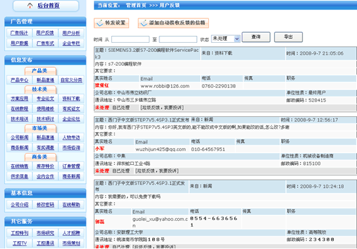Open 方案应用 link
Image resolution: width=357 pixels, height=249 pixels.
point(19,99)
